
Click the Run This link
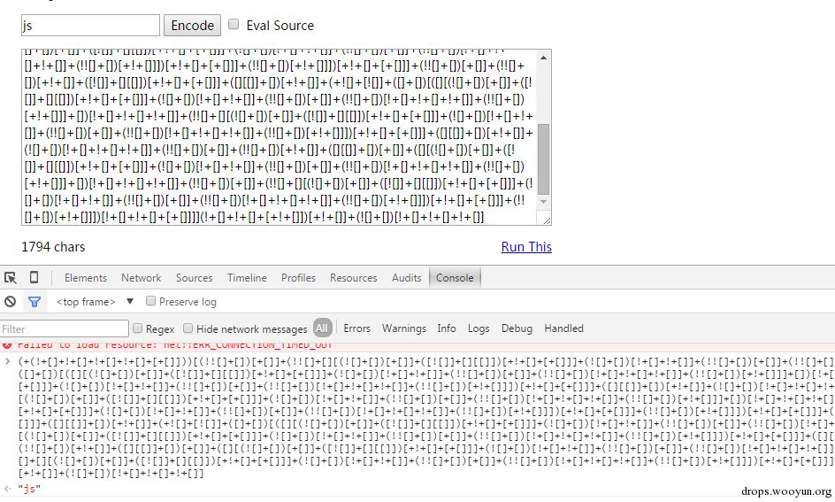pos(526,246)
